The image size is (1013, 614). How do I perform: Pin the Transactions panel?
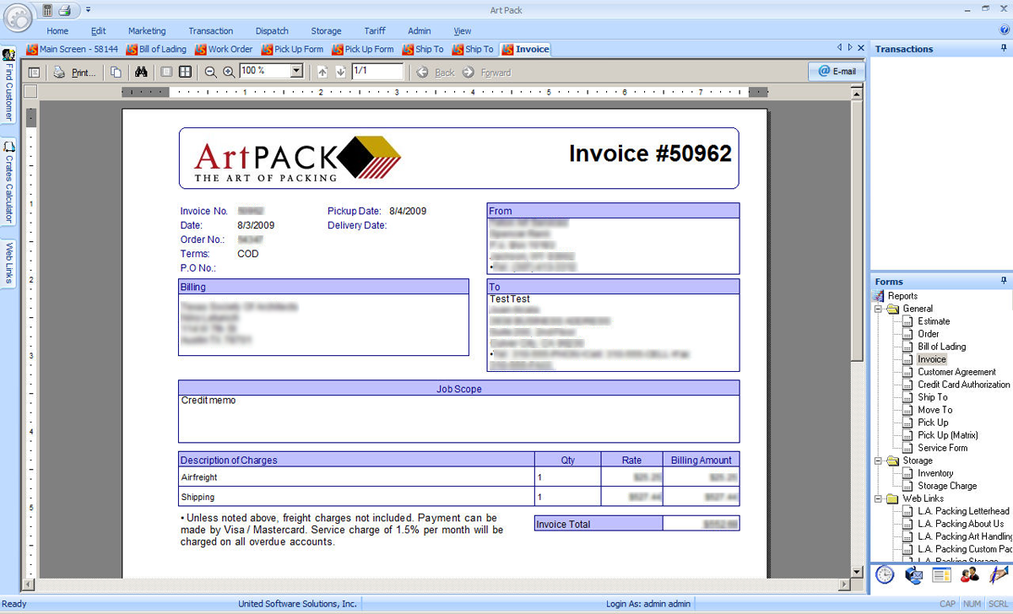(x=1004, y=49)
